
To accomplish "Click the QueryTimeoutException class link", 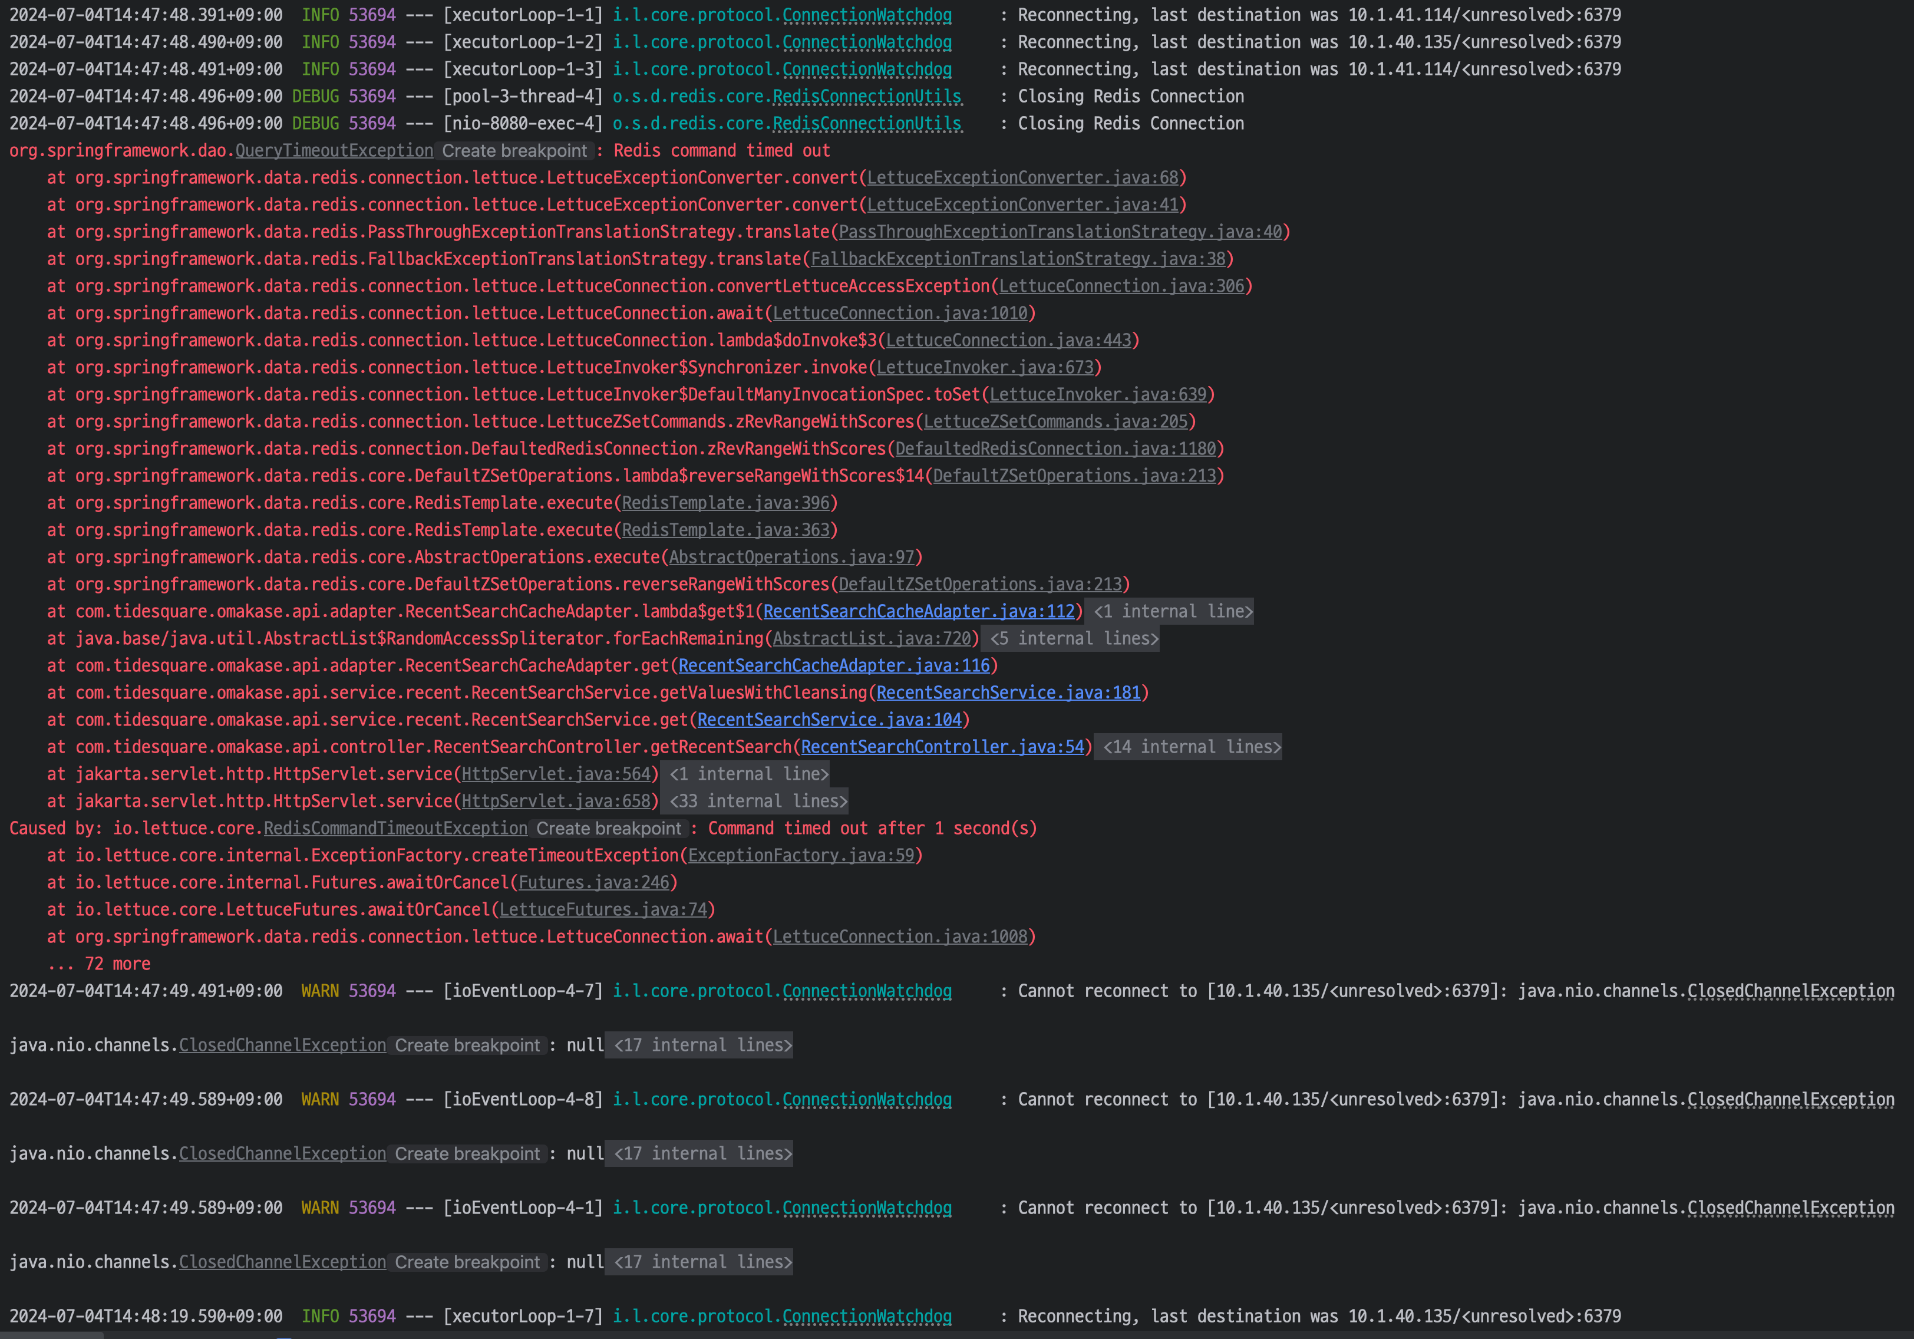I will (x=334, y=151).
